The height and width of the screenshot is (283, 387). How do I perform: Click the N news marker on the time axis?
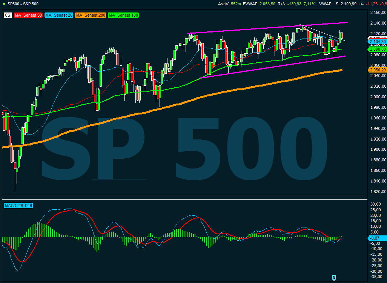[x=334, y=278]
